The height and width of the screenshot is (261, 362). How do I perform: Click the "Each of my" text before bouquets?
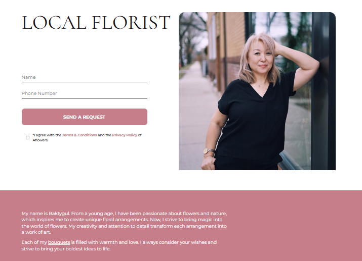(x=34, y=242)
